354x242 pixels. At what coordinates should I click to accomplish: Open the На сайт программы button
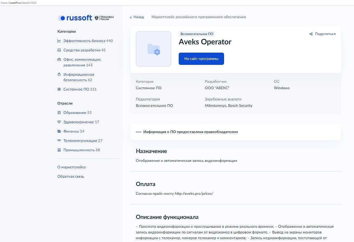click(x=201, y=59)
